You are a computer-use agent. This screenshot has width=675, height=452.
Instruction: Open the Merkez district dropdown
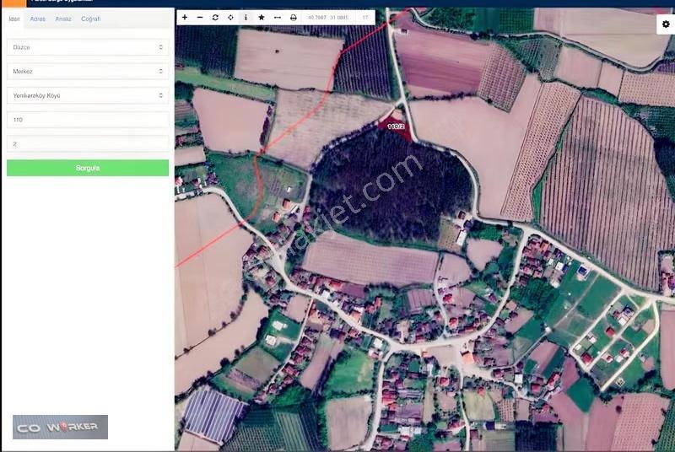[88, 72]
